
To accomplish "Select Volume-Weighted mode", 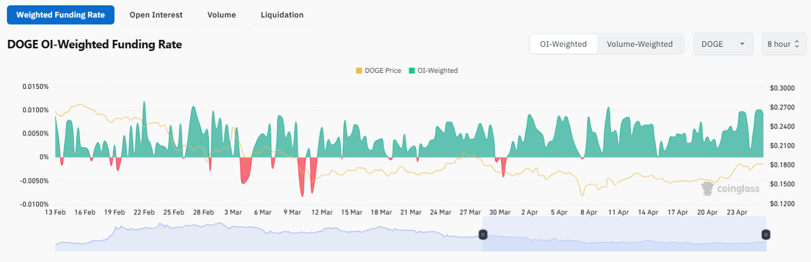I will pyautogui.click(x=640, y=44).
